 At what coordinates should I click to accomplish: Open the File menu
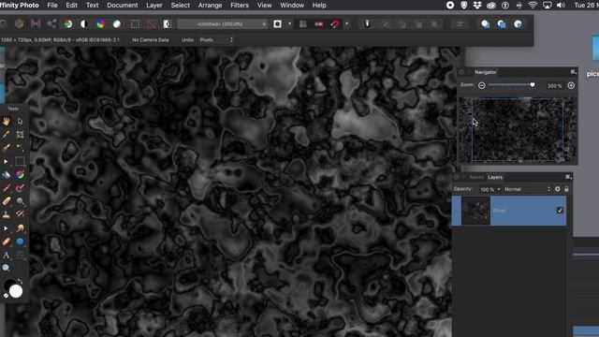52,6
